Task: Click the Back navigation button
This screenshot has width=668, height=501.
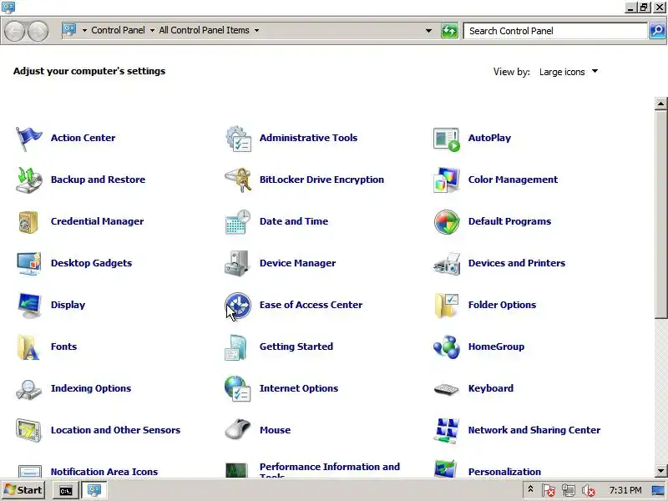Action: (14, 31)
